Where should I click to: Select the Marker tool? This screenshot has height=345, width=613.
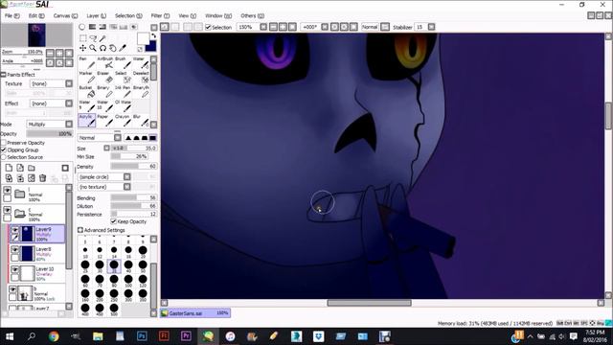[87, 78]
